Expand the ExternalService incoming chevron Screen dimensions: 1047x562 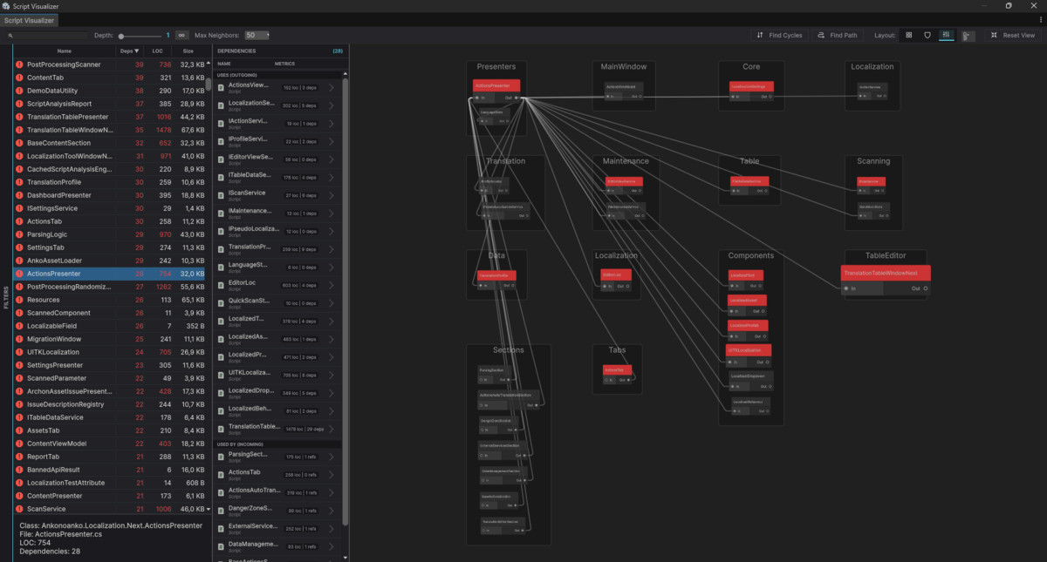tap(331, 528)
